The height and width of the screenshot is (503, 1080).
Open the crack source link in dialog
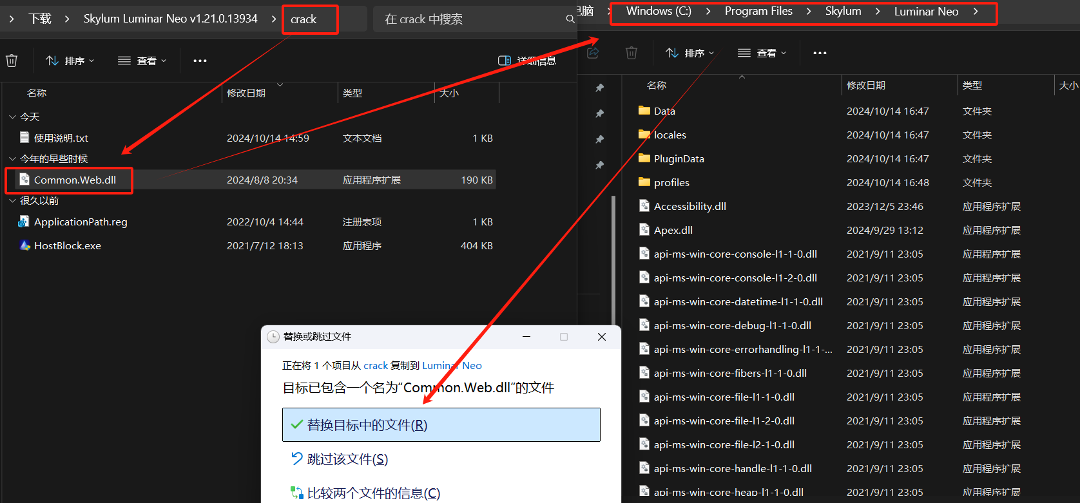[x=376, y=366]
